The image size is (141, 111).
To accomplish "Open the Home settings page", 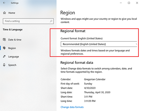I will click(12, 13).
